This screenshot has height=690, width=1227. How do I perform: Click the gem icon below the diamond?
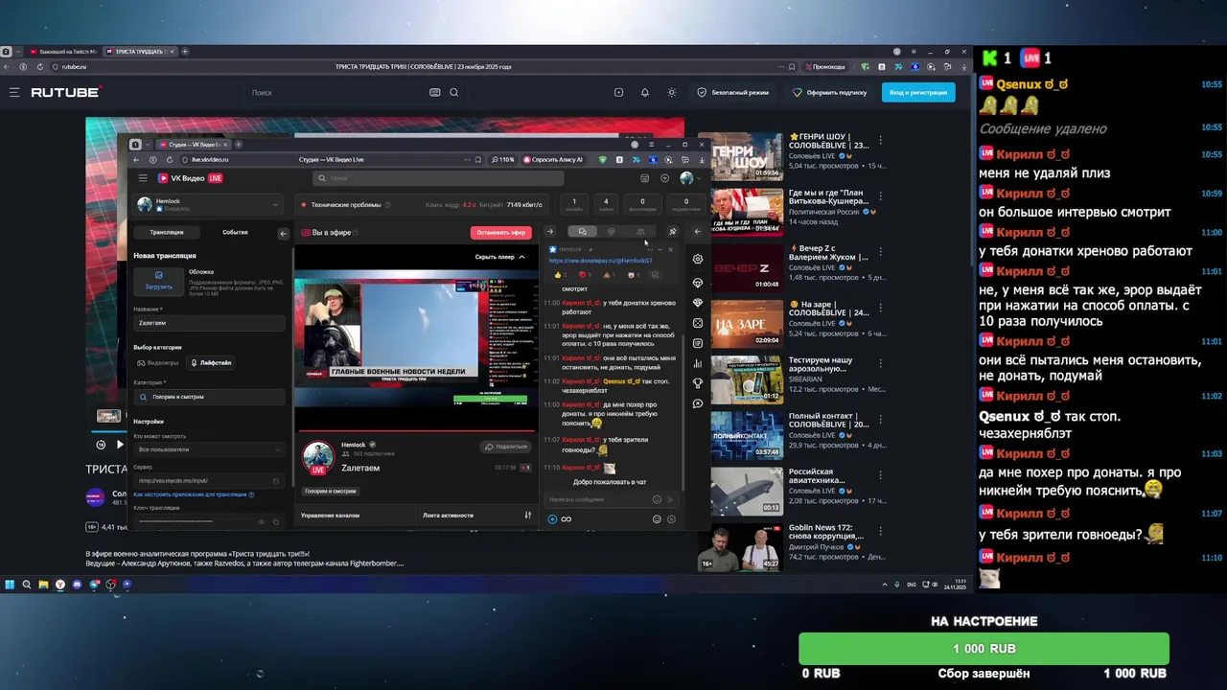point(698,303)
